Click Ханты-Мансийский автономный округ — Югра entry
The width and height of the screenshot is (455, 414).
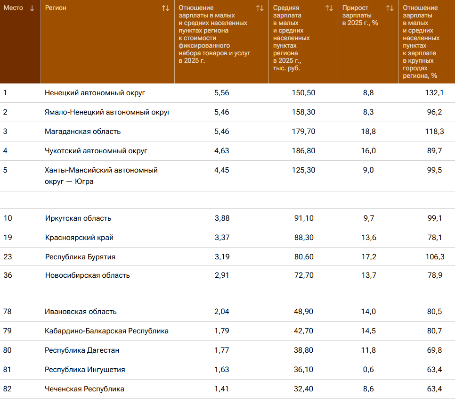tap(101, 175)
